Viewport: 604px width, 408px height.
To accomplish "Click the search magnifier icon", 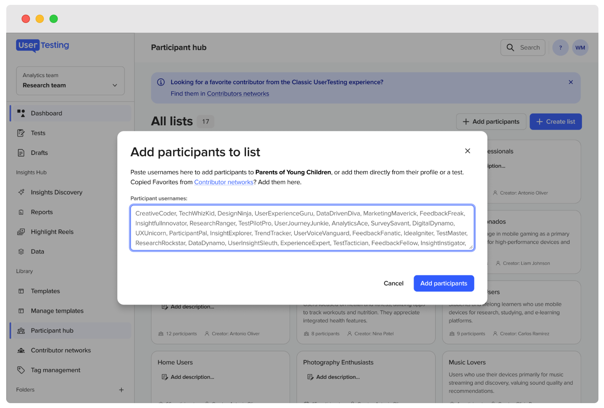I will point(510,48).
